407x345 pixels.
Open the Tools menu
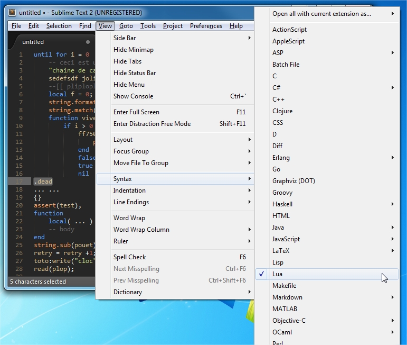pyautogui.click(x=148, y=26)
